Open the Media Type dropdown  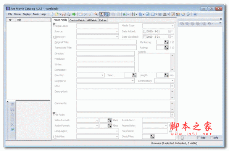coord(173,26)
